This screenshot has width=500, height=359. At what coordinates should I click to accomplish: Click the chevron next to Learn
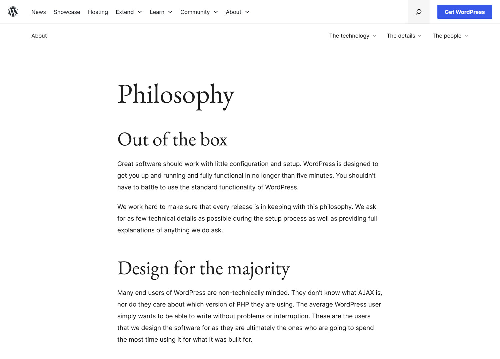coord(170,12)
